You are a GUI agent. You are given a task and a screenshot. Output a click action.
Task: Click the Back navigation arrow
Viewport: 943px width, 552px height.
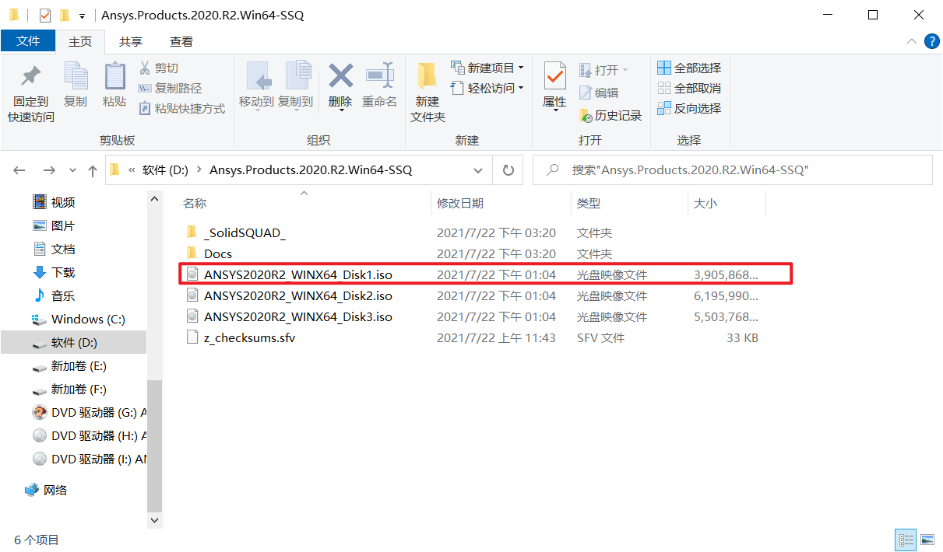point(19,169)
